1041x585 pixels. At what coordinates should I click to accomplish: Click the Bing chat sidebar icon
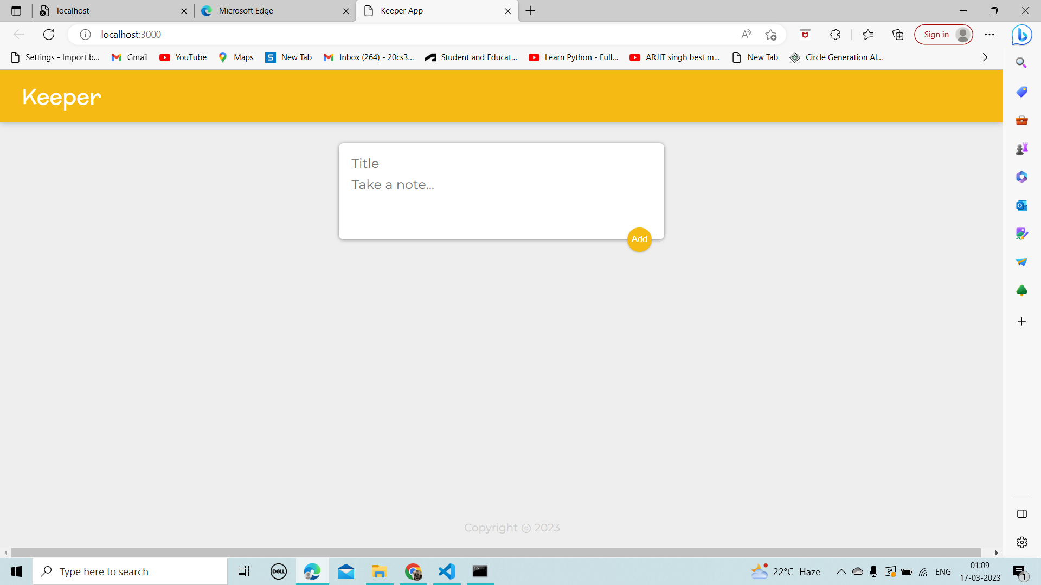1021,35
